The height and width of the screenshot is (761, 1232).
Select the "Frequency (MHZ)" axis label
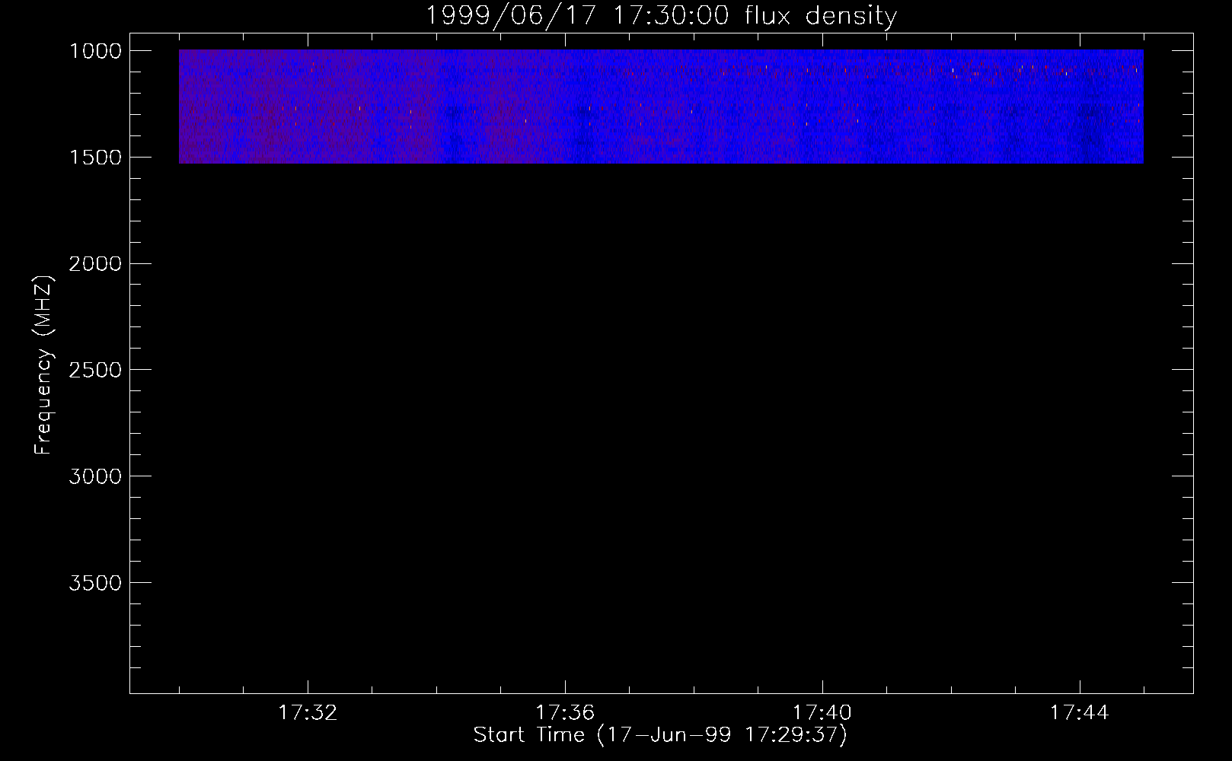43,365
